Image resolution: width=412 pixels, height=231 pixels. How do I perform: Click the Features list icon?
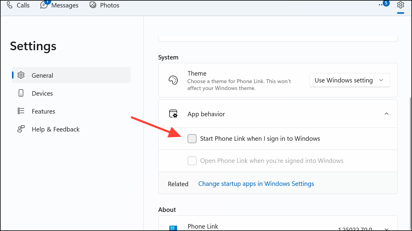click(x=21, y=111)
